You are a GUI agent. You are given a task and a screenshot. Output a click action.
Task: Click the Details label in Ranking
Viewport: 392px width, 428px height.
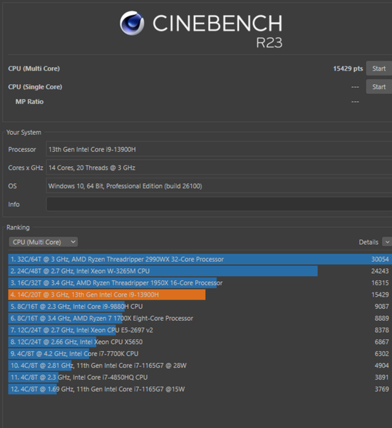click(368, 243)
